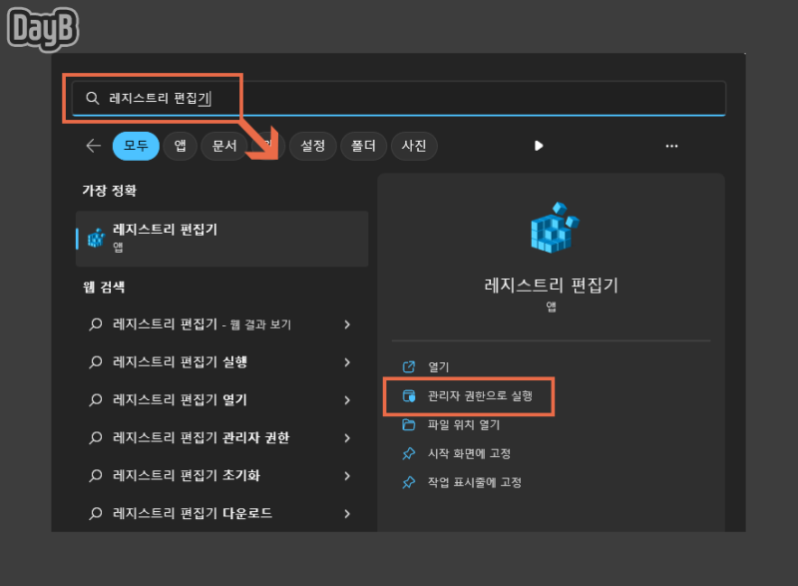Select the 앱 filter tab
The image size is (798, 586).
pyautogui.click(x=181, y=146)
